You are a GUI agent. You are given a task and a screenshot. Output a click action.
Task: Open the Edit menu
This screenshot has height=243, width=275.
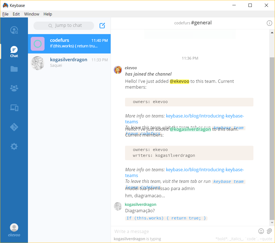(16, 14)
